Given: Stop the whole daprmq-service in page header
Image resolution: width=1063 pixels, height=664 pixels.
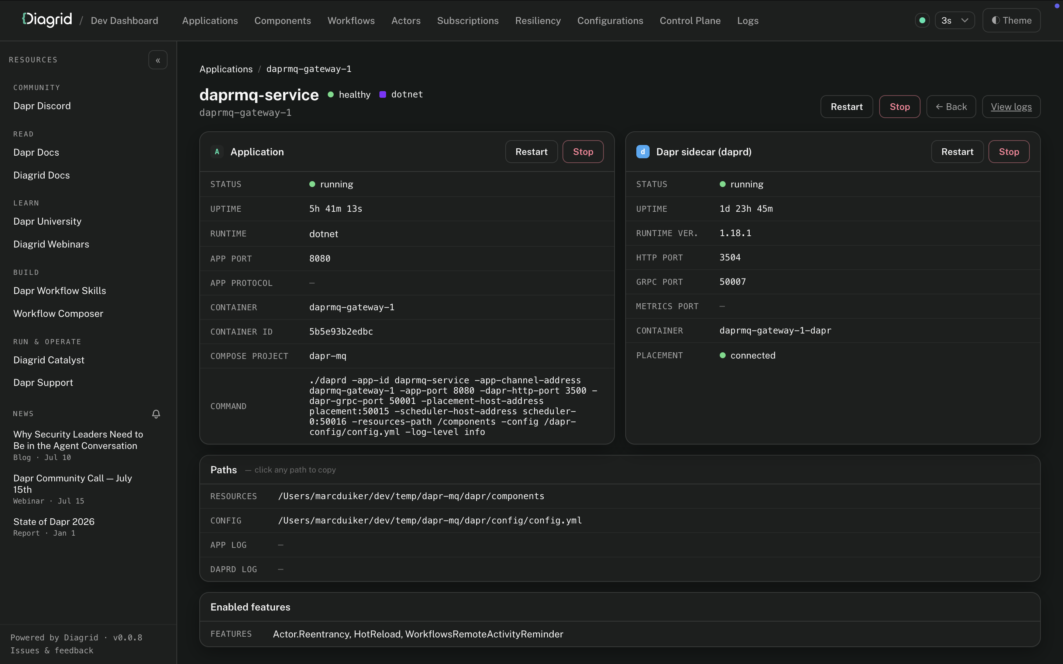Looking at the screenshot, I should pos(899,107).
